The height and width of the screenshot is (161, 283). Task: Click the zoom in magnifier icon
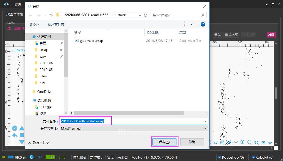click(x=243, y=142)
